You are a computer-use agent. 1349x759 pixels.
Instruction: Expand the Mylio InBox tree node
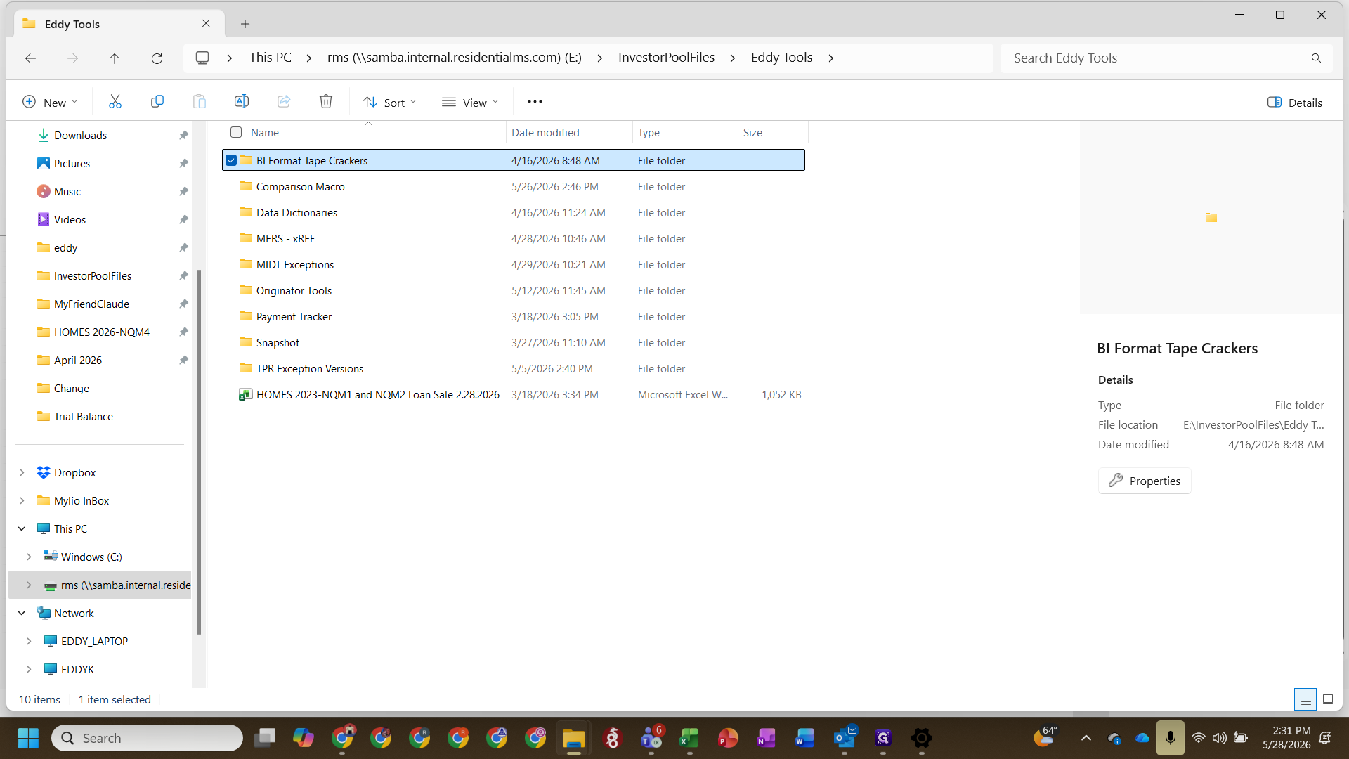(22, 500)
